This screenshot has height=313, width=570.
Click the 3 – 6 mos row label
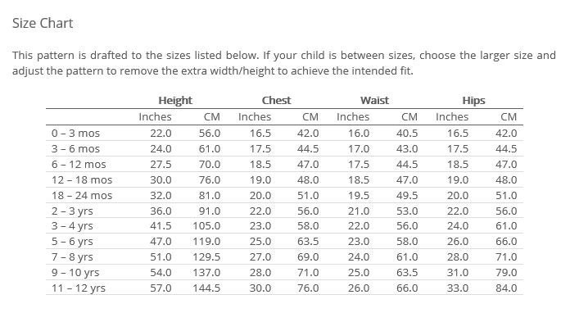click(x=75, y=148)
